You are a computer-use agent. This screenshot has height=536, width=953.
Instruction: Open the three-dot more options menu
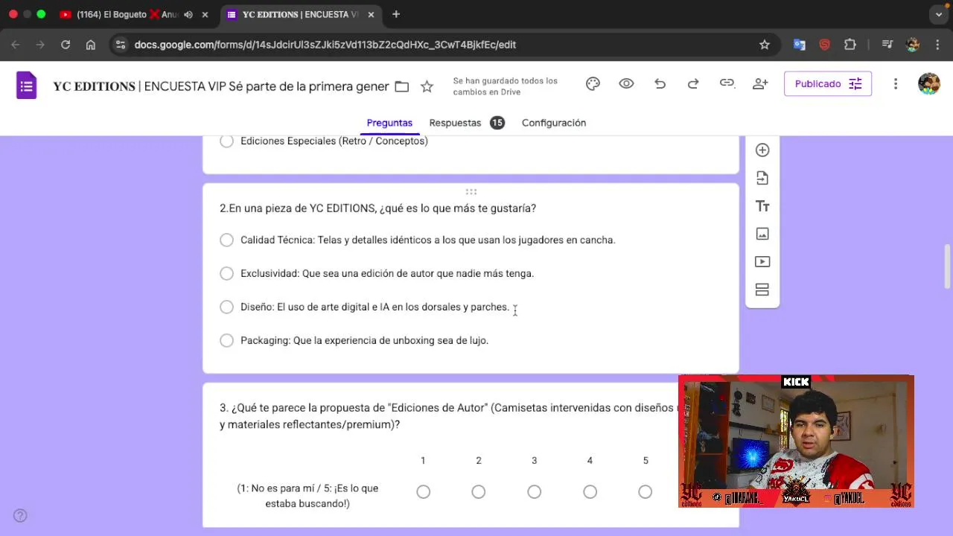(x=896, y=84)
